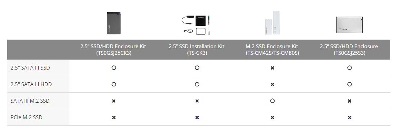397x135 pixels.
Task: Click circle icon for SATA III HDD under TS0GSJ25S3
Action: 349,84
